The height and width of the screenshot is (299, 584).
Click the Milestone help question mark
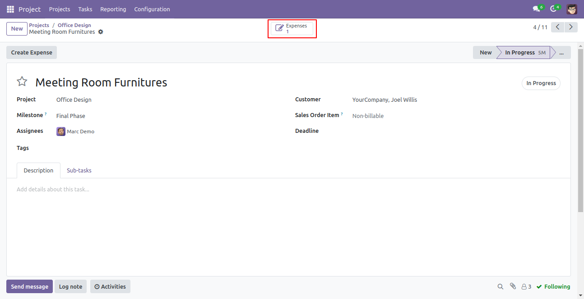click(46, 114)
